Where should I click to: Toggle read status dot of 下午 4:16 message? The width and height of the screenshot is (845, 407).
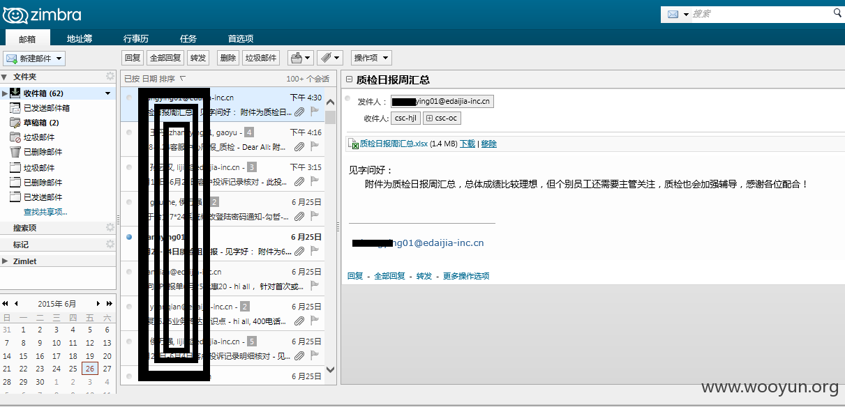[x=129, y=132]
